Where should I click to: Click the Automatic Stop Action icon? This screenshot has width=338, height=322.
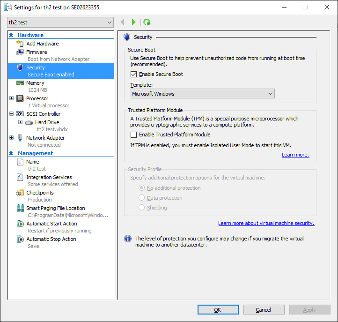(20, 239)
